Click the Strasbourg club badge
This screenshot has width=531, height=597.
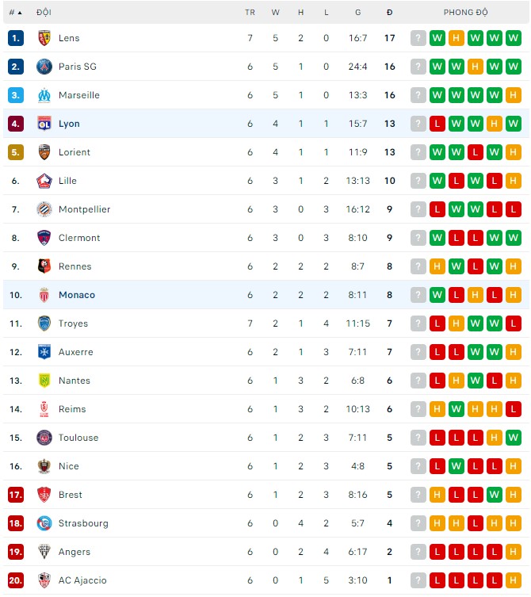[x=44, y=523]
